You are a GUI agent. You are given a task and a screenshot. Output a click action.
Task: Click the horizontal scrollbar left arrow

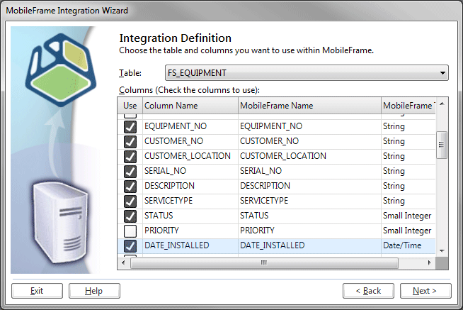click(x=123, y=262)
